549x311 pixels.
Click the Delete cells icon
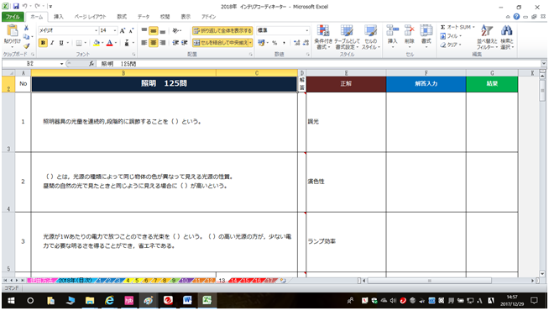coord(410,31)
